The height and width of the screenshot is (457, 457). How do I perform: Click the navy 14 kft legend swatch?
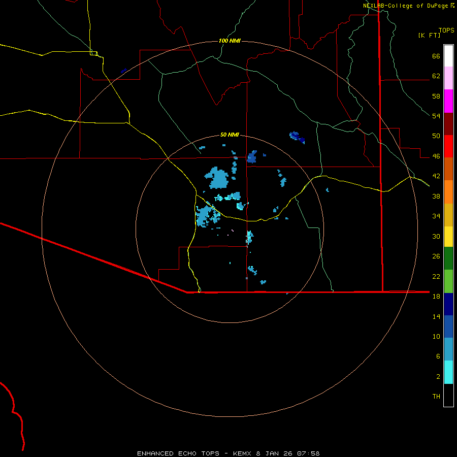coord(448,304)
